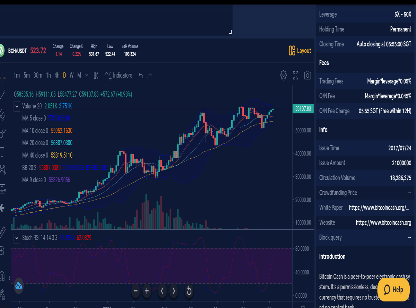Switch to the 4h timeframe

pos(57,75)
